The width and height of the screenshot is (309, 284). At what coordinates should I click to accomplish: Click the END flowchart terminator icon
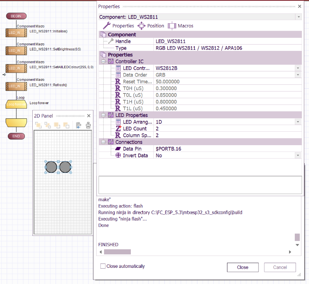(16, 136)
